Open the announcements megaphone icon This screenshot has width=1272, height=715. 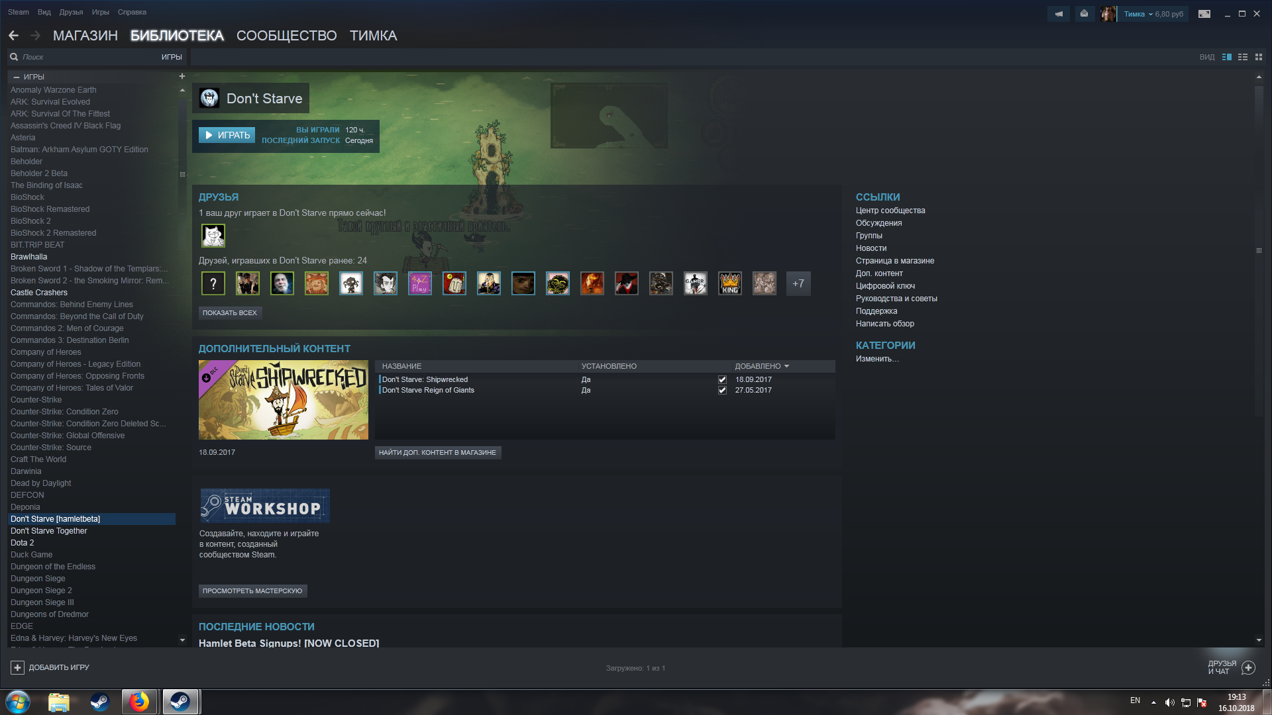click(1059, 14)
